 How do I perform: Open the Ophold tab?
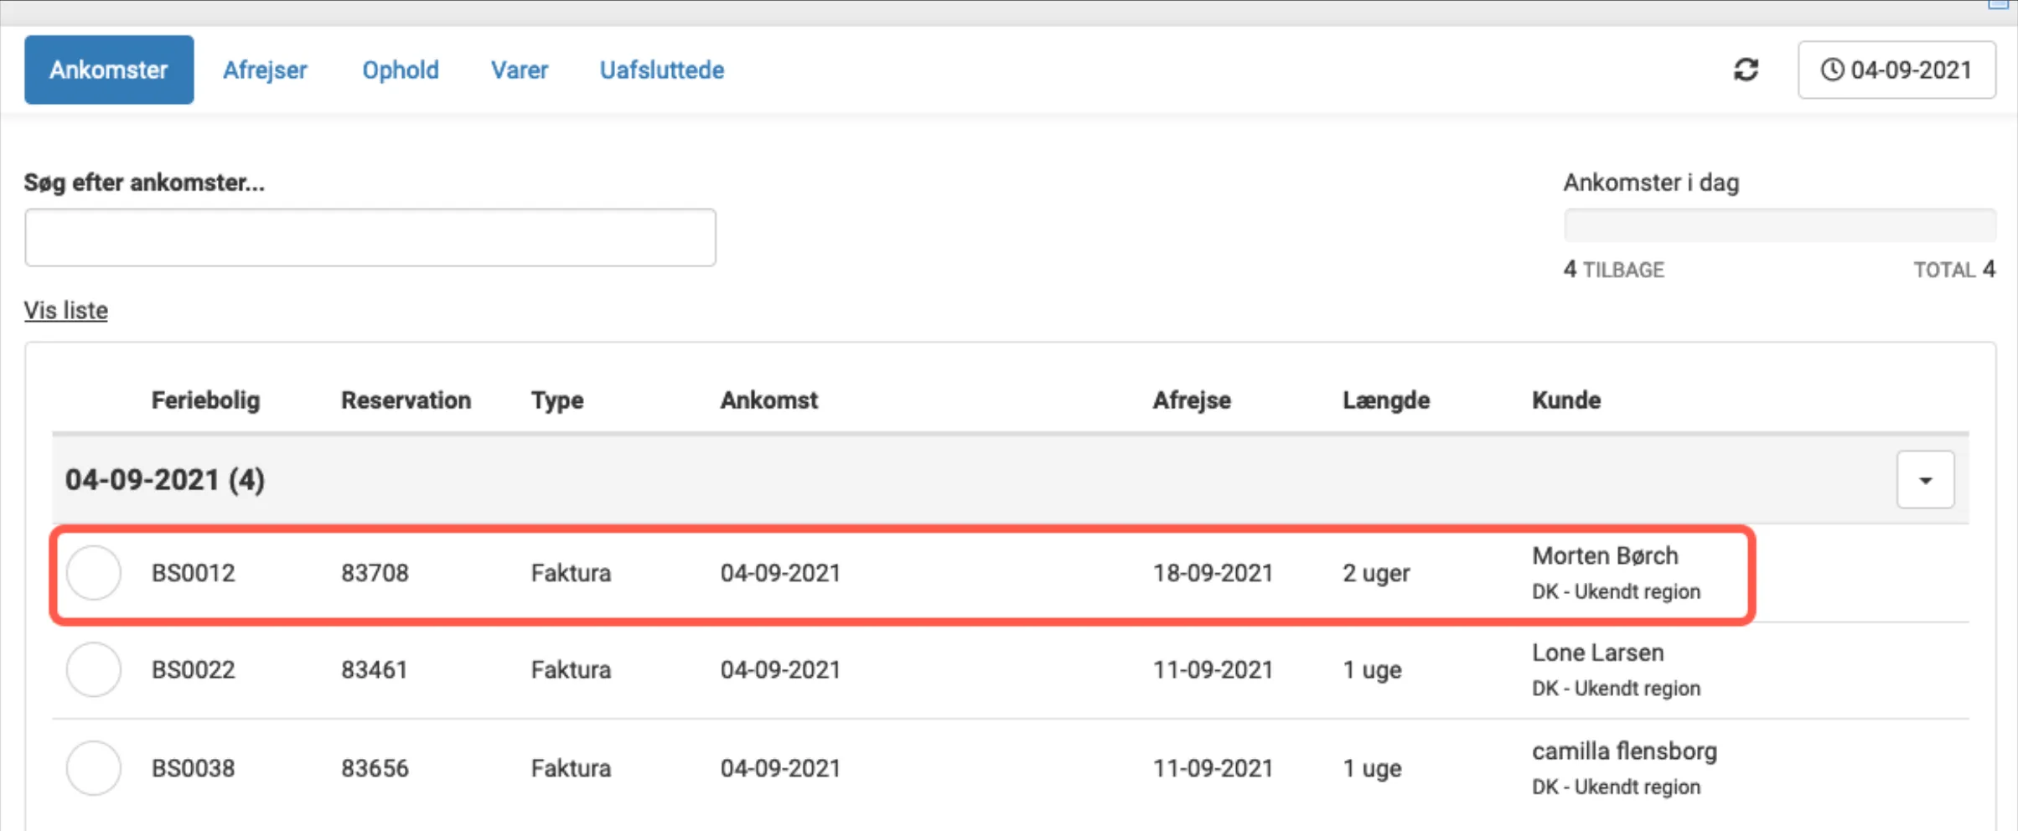pos(400,70)
